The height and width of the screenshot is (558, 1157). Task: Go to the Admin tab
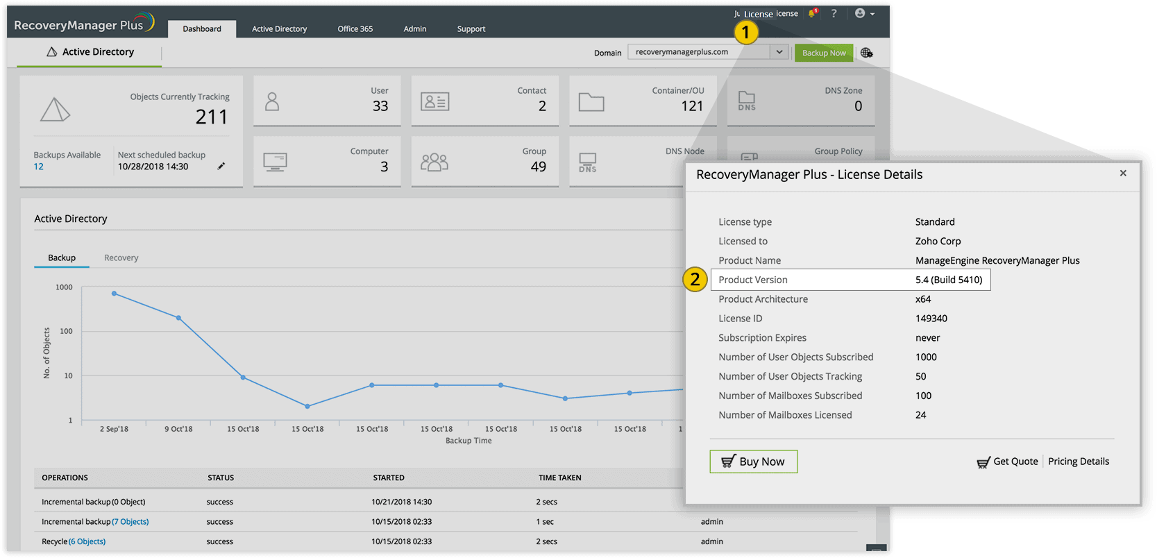tap(415, 28)
